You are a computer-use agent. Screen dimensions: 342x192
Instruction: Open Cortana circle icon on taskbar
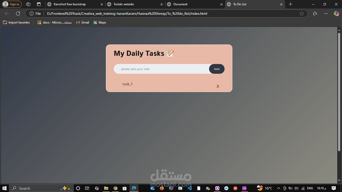(x=78, y=188)
